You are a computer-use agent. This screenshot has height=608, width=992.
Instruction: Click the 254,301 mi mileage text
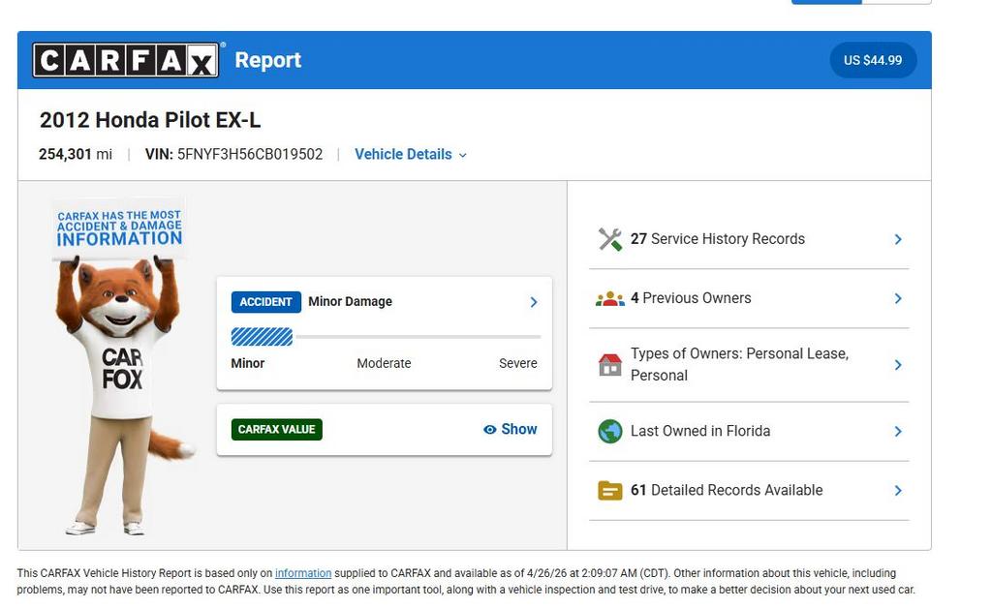pos(76,154)
